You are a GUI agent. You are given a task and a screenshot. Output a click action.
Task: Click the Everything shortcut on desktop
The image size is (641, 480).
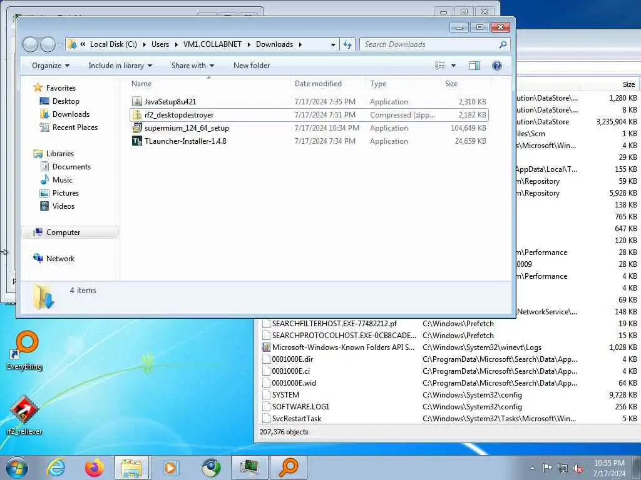pos(24,350)
